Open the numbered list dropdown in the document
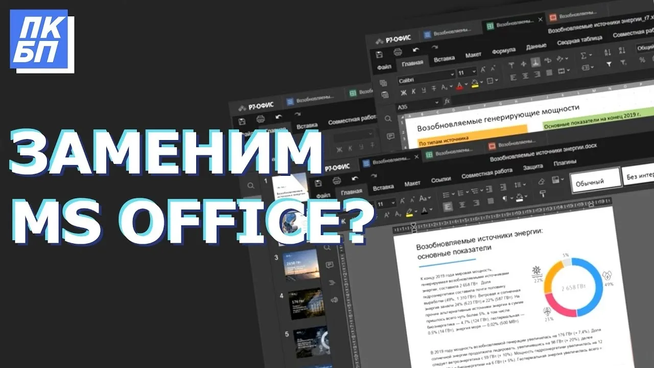This screenshot has width=654, height=368. 462,193
